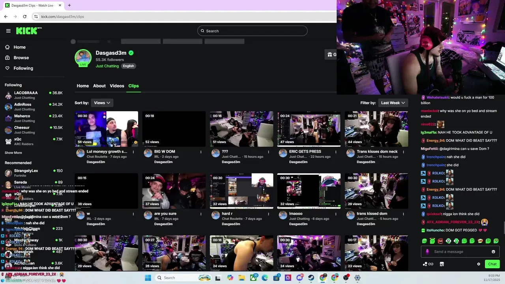Open Browse in the sidebar
505x284 pixels.
pyautogui.click(x=21, y=58)
